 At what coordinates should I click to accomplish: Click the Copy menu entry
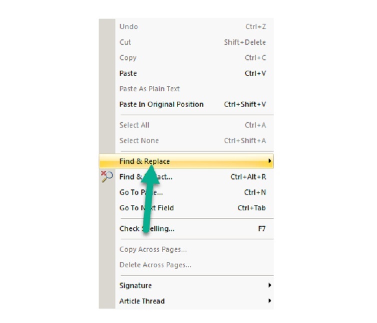tap(128, 58)
